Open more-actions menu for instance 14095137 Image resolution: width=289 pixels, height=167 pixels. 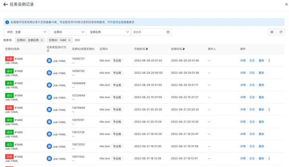click(269, 61)
